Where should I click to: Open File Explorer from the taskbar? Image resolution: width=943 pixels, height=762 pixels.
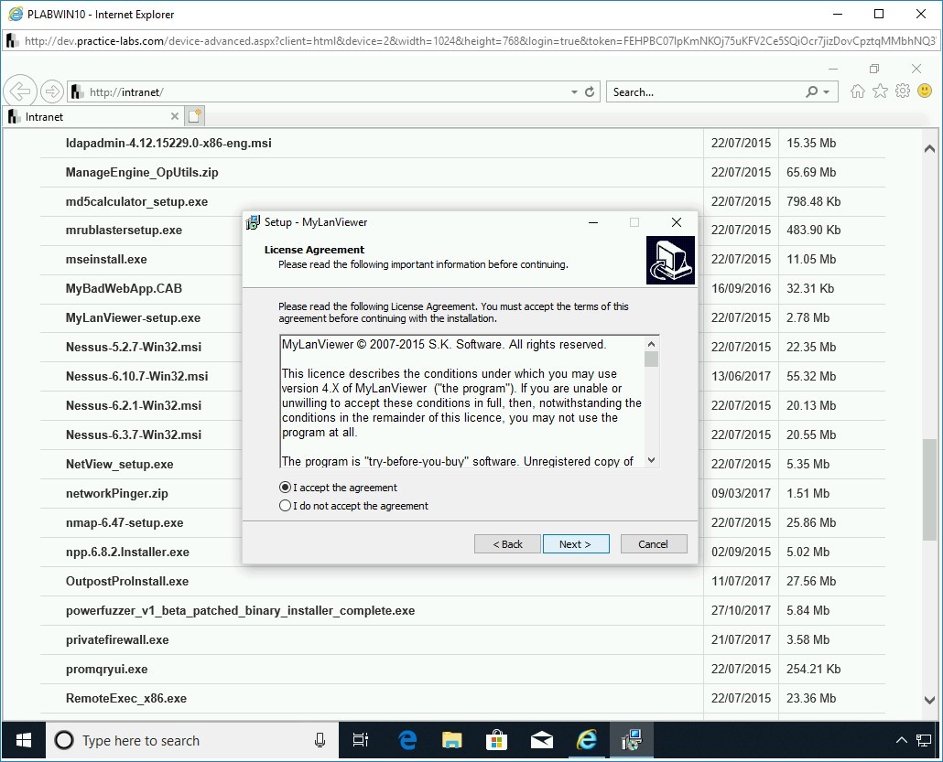coord(452,740)
